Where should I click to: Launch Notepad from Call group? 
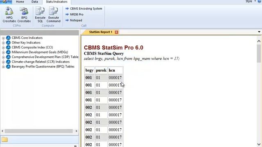[74, 20]
